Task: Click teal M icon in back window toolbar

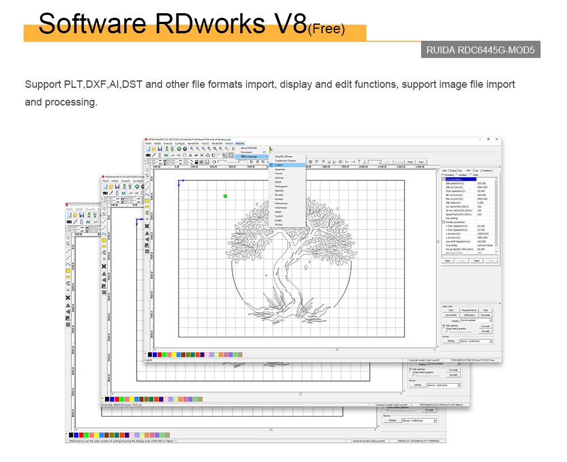Action: click(x=88, y=222)
